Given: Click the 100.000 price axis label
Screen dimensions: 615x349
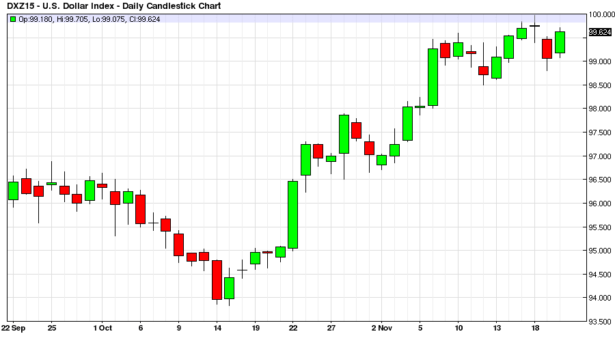Looking at the screenshot, I should (x=601, y=14).
